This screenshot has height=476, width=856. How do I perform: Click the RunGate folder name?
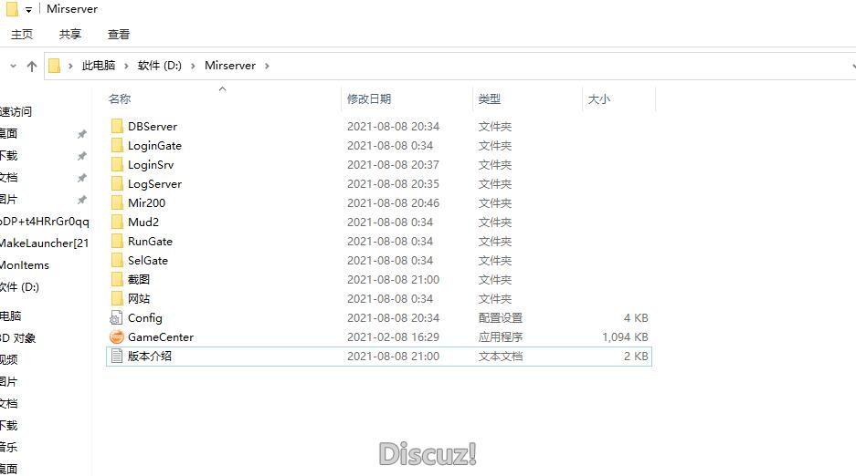(150, 242)
